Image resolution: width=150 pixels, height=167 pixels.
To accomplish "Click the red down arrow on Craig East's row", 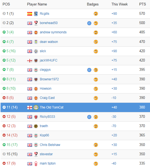I will pyautogui.click(x=4, y=98).
